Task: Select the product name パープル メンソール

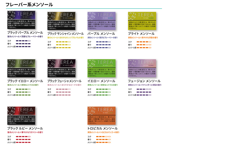Action: coord(101,33)
